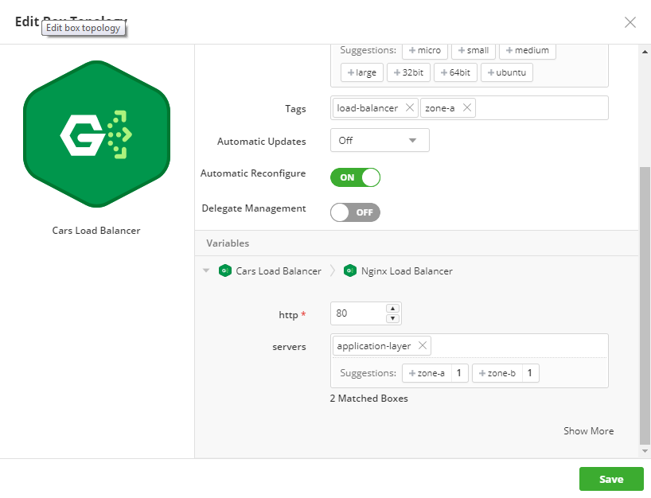Add the ubuntu suggestion
The width and height of the screenshot is (651, 498).
pos(506,72)
